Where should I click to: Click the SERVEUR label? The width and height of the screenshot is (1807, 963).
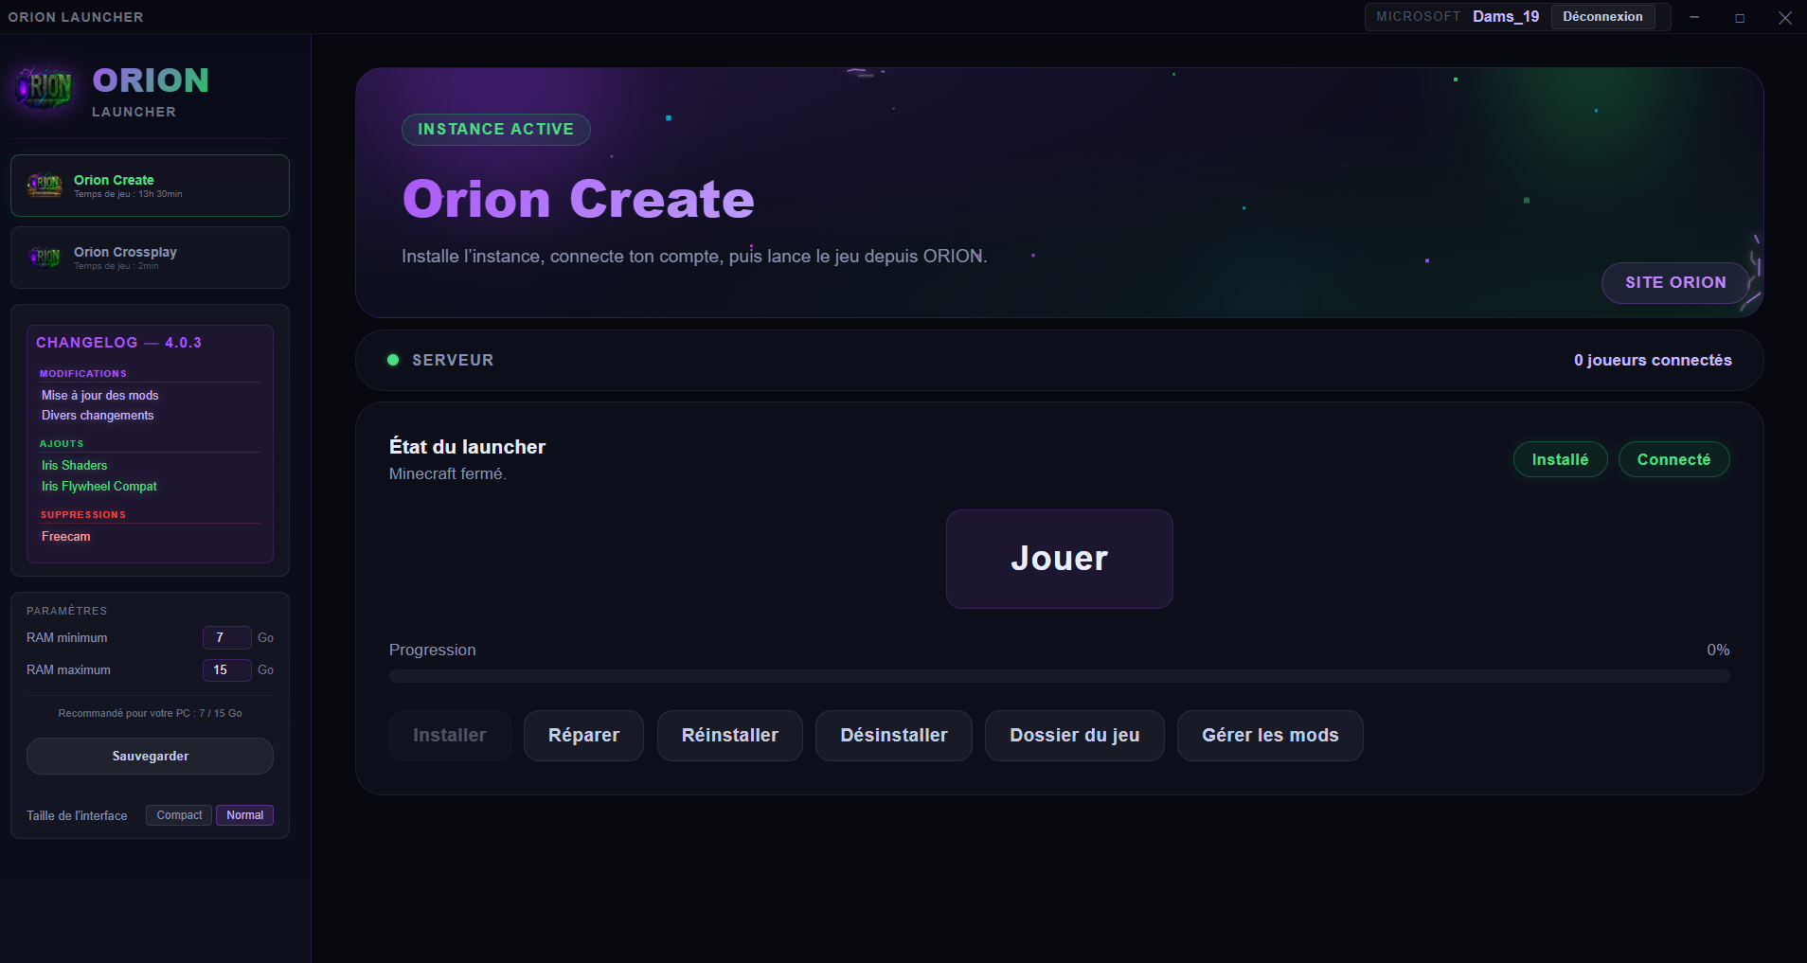tap(453, 360)
